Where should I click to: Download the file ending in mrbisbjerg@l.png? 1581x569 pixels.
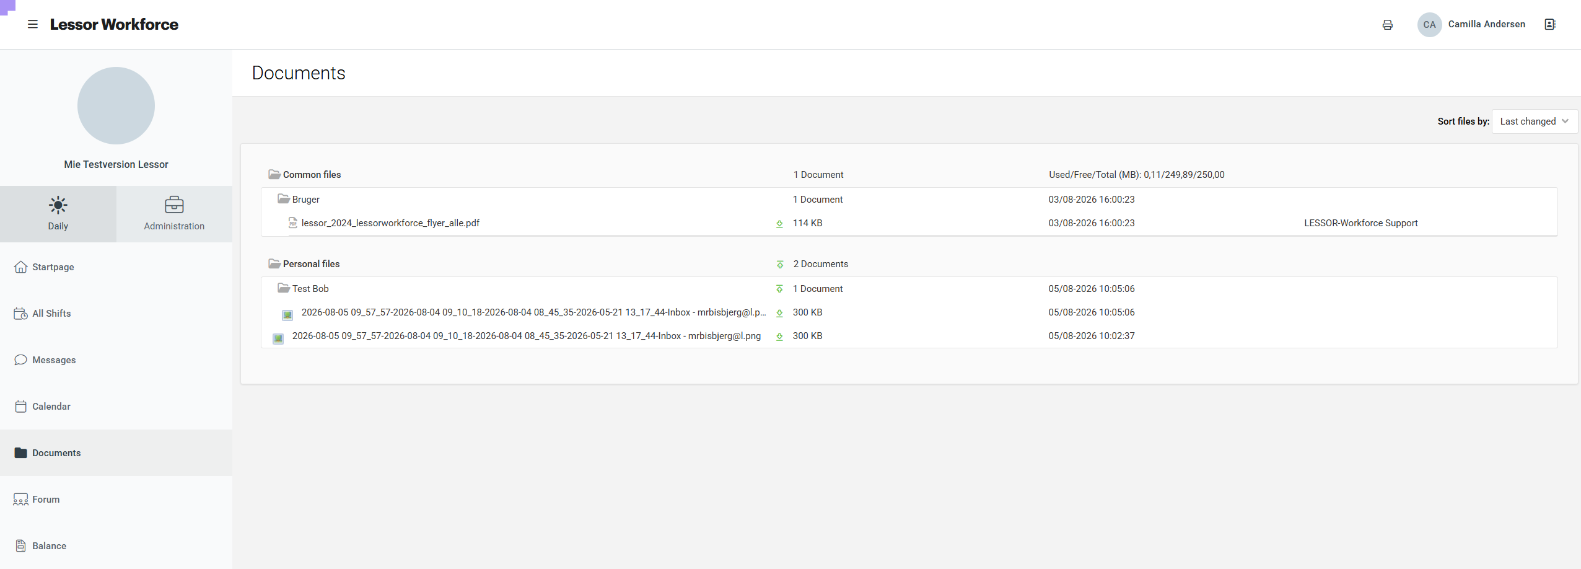coord(779,337)
